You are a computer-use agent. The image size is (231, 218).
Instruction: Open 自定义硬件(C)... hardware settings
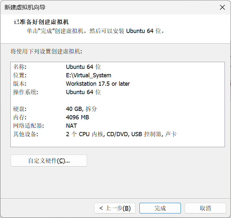(x=49, y=160)
